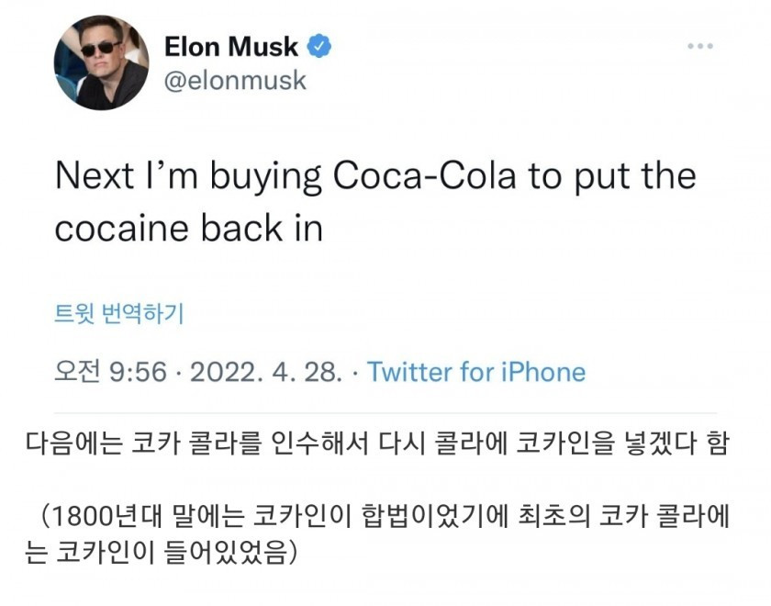Open Elon Musk's profile picture
Screen dimensions: 771x606
[x=101, y=62]
